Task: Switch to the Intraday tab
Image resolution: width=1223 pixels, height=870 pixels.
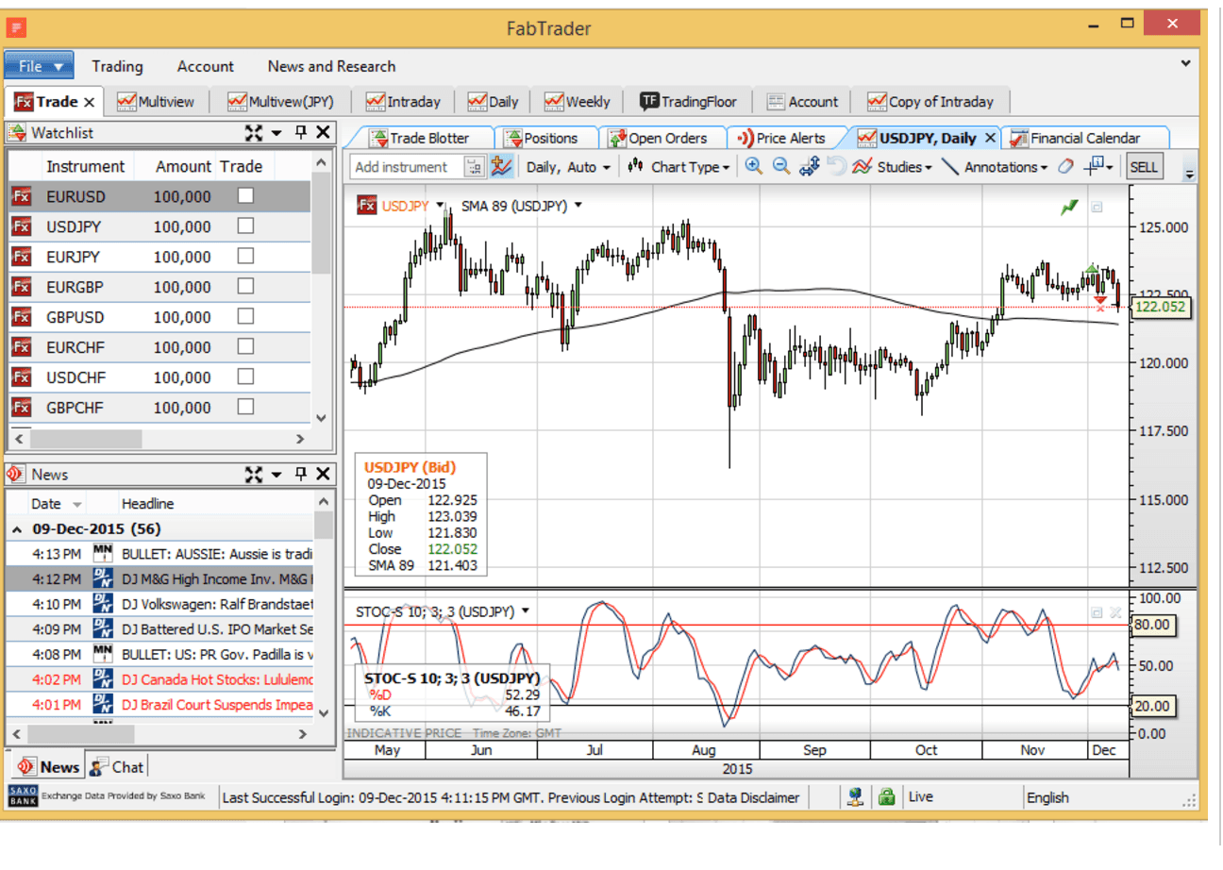Action: pos(403,101)
